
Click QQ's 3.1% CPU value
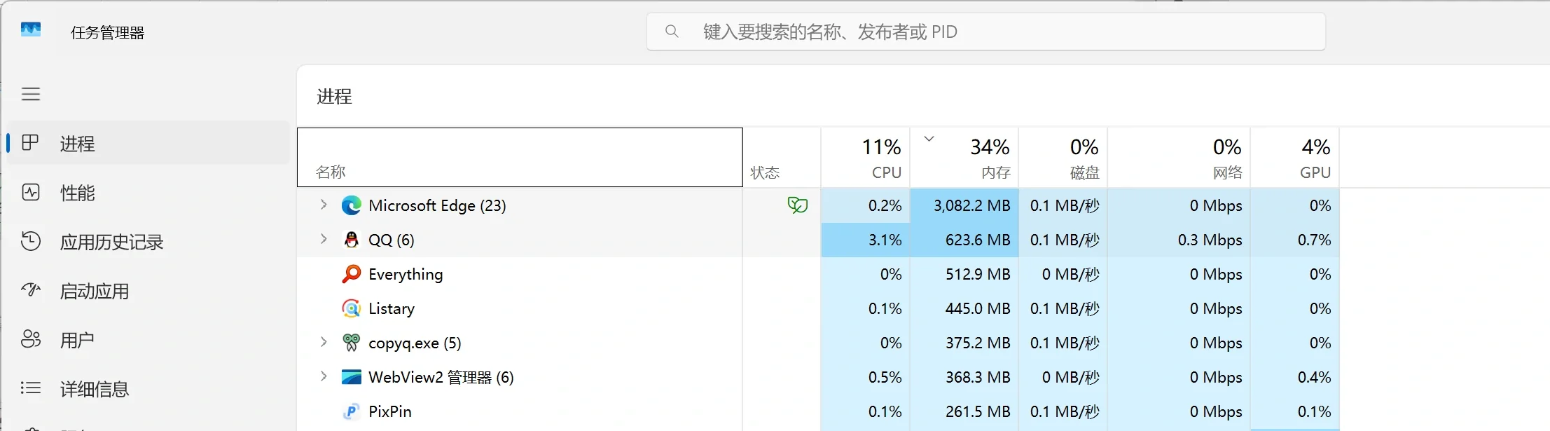click(885, 240)
